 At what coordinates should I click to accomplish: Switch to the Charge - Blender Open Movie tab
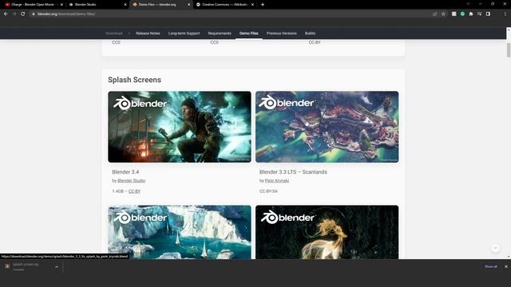point(33,5)
